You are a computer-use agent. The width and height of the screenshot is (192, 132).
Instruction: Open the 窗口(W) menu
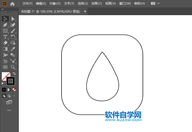[x=125, y=4]
